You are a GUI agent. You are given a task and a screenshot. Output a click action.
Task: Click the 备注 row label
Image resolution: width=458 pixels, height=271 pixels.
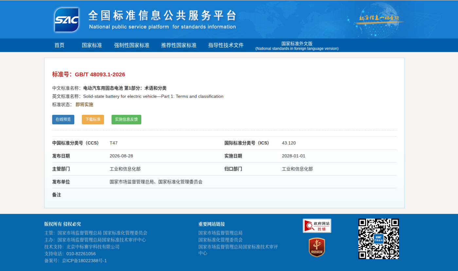tap(57, 195)
